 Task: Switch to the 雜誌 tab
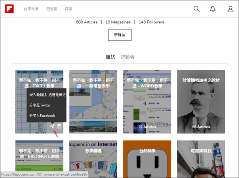click(x=110, y=57)
